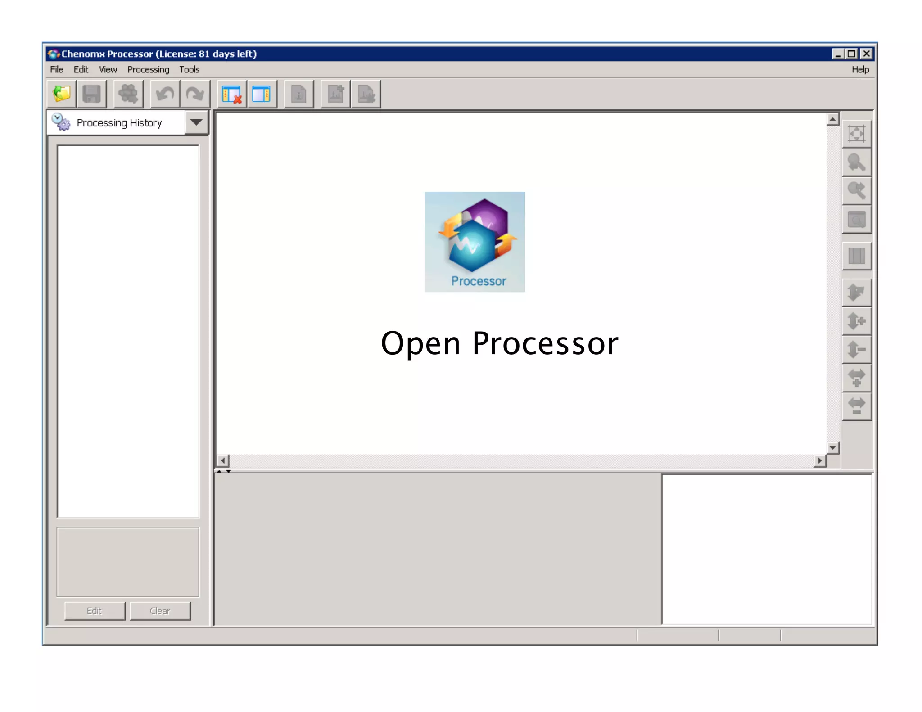The height and width of the screenshot is (712, 922).
Task: Click the Processor logo thumbnail
Action: pos(475,242)
